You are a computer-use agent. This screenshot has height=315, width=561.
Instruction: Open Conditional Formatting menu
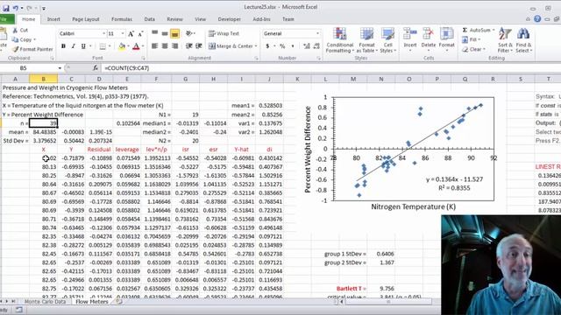pos(339,40)
